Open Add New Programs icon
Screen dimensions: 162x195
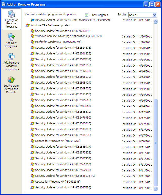[x=11, y=37]
